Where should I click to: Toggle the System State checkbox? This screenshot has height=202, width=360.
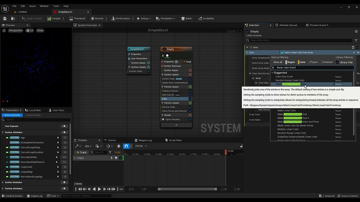148,71
